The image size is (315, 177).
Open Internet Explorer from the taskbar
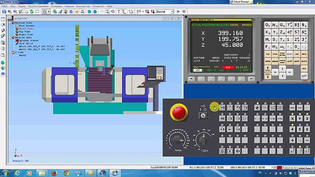pos(17,173)
